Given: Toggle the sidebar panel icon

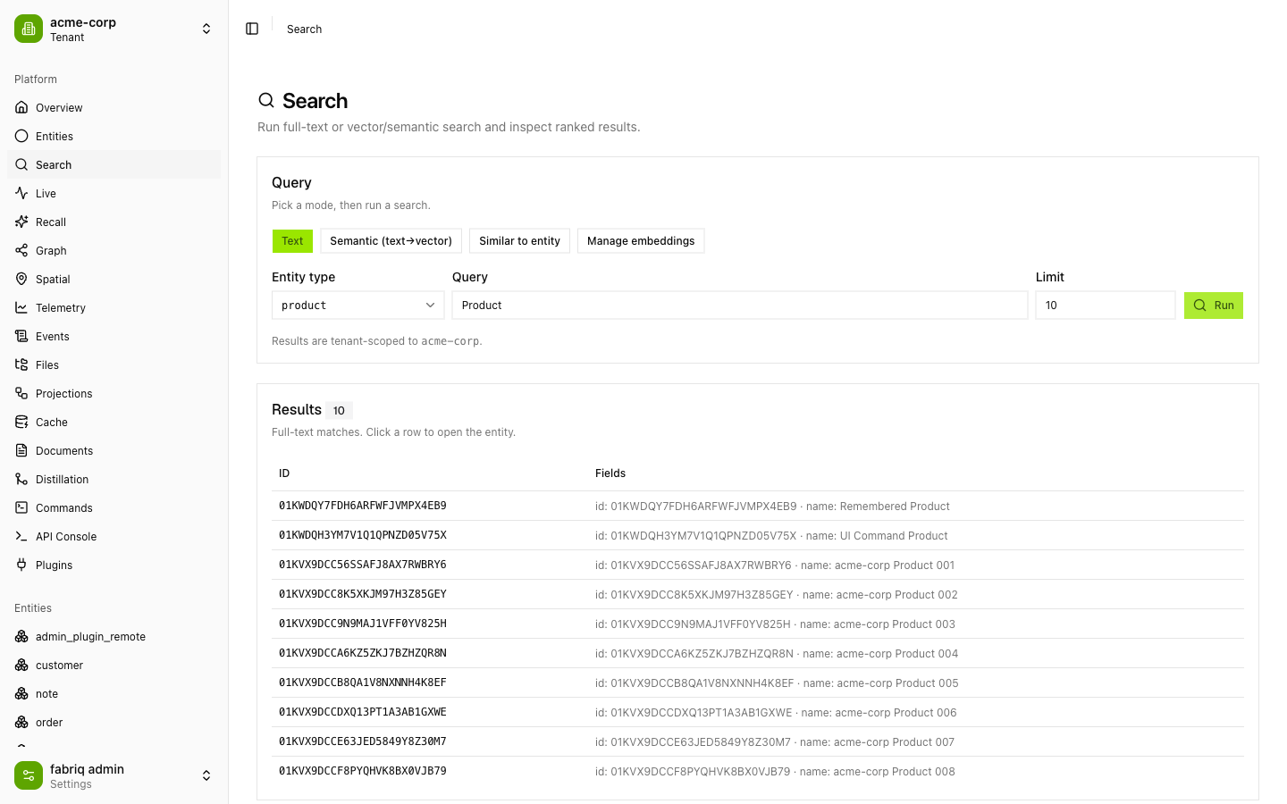Looking at the screenshot, I should coord(252,29).
